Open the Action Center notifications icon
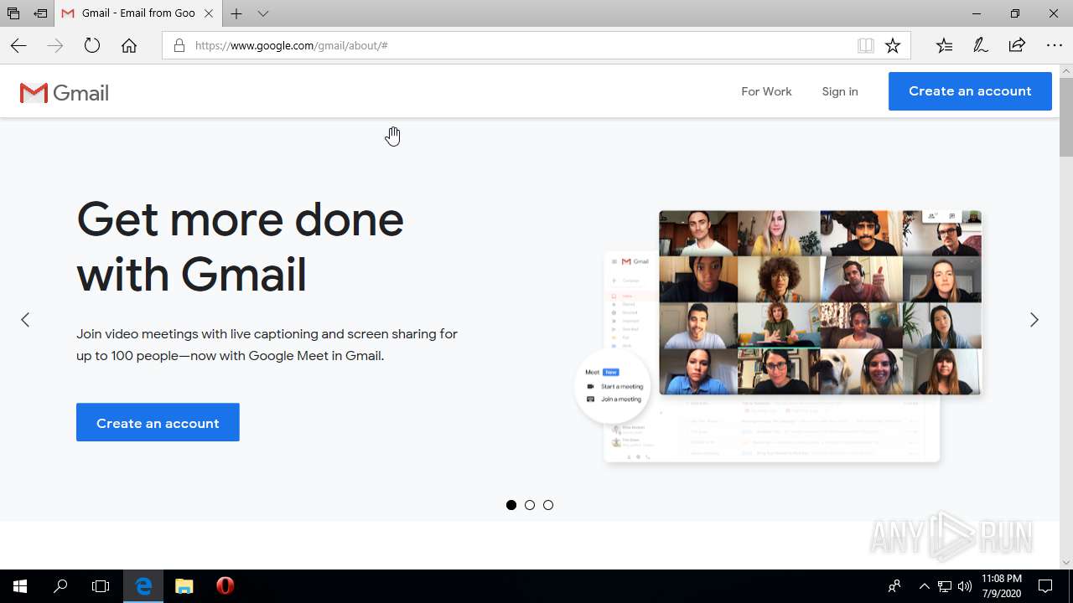 pyautogui.click(x=1045, y=586)
